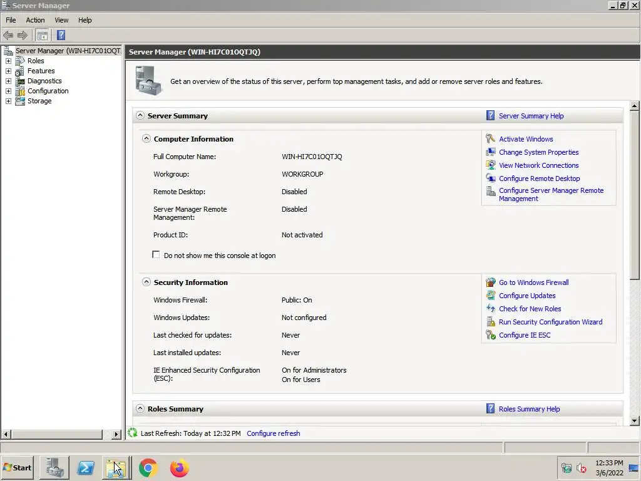Click the Back arrow toolbar icon
The image size is (641, 481).
coord(8,35)
